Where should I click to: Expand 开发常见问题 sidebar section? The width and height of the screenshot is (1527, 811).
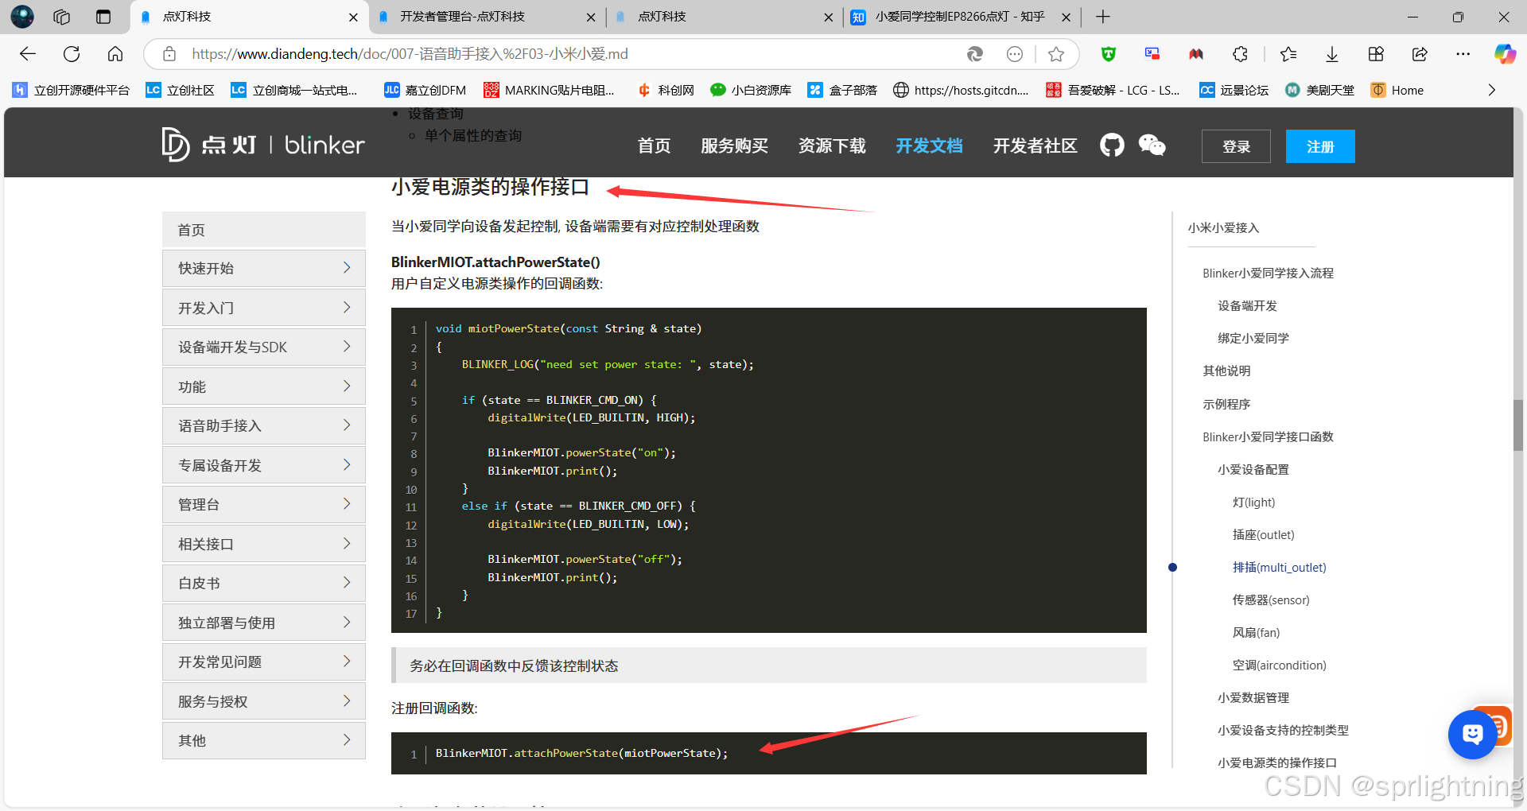coord(264,662)
